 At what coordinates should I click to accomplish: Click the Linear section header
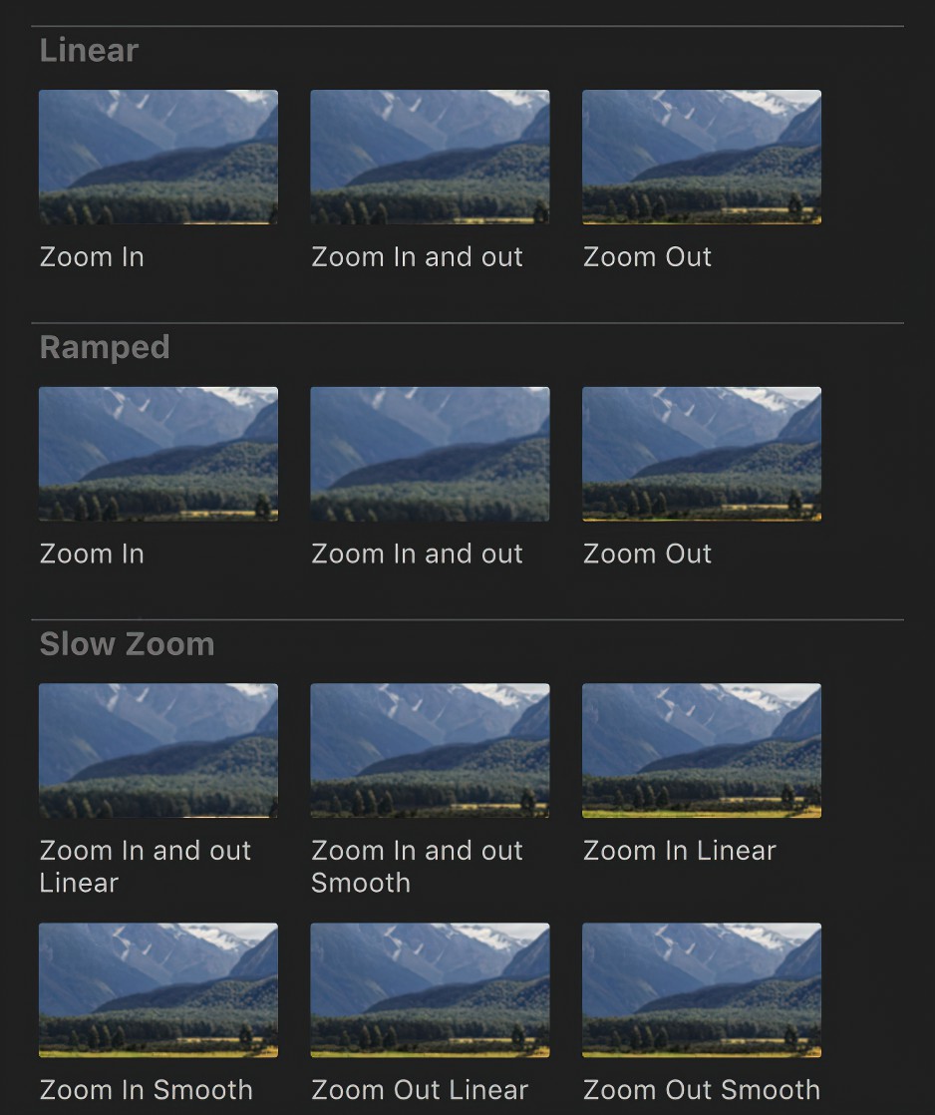(x=89, y=51)
